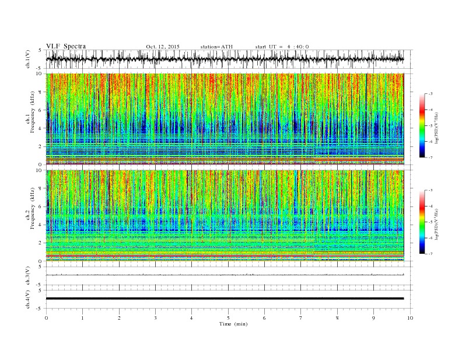Click time-axis tick label "9"
Viewport: 462px width, 357px height.
click(x=373, y=318)
